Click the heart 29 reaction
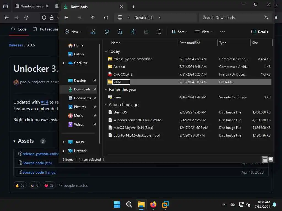 click(x=49, y=185)
